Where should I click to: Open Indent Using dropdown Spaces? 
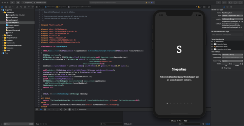(x=232, y=61)
